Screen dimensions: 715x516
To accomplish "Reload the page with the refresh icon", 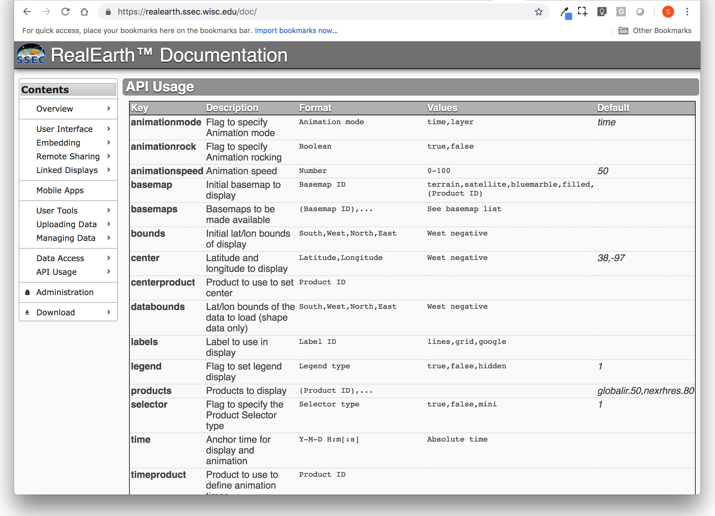I will 65,12.
